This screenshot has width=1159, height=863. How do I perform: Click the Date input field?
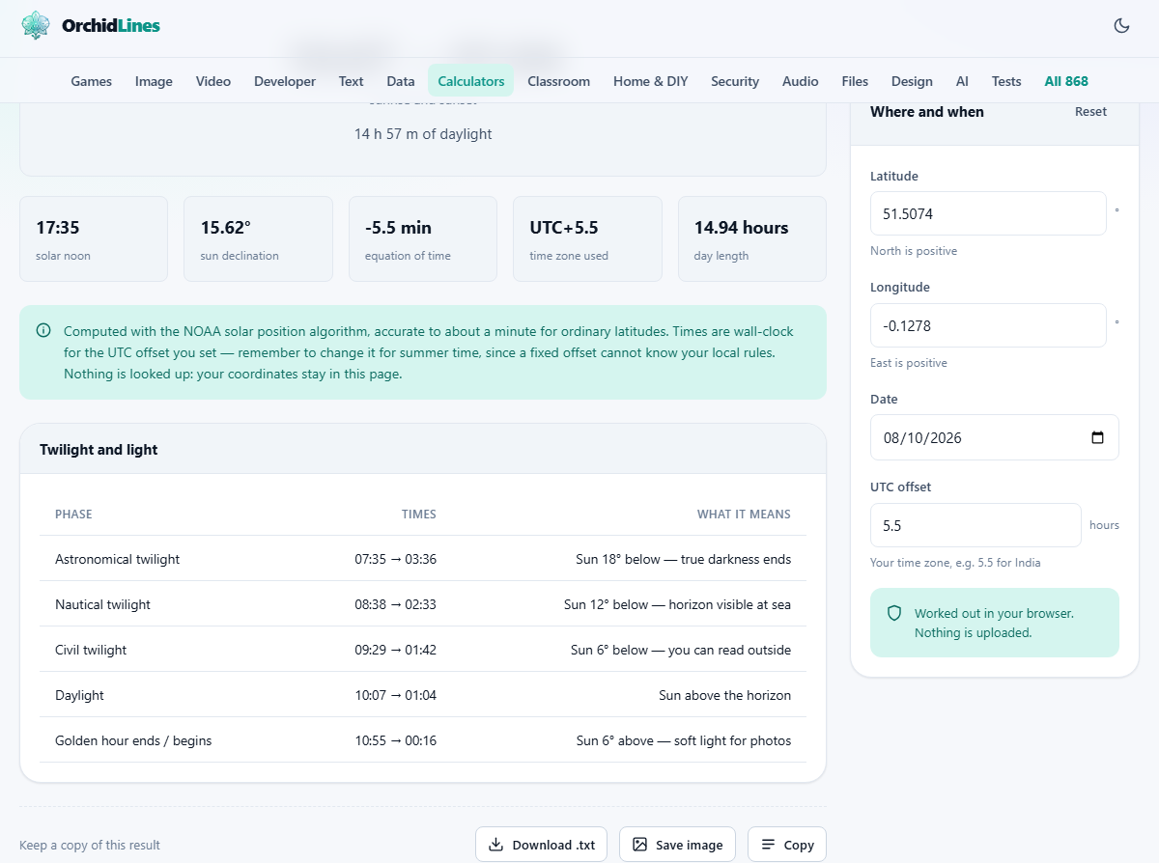point(995,437)
